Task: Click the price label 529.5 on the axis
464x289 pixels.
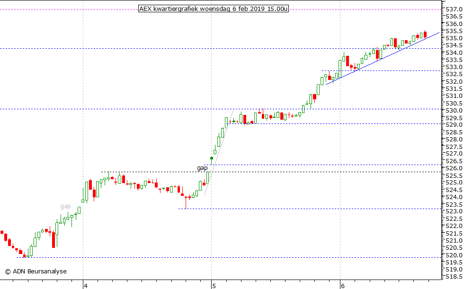Action: (x=454, y=118)
